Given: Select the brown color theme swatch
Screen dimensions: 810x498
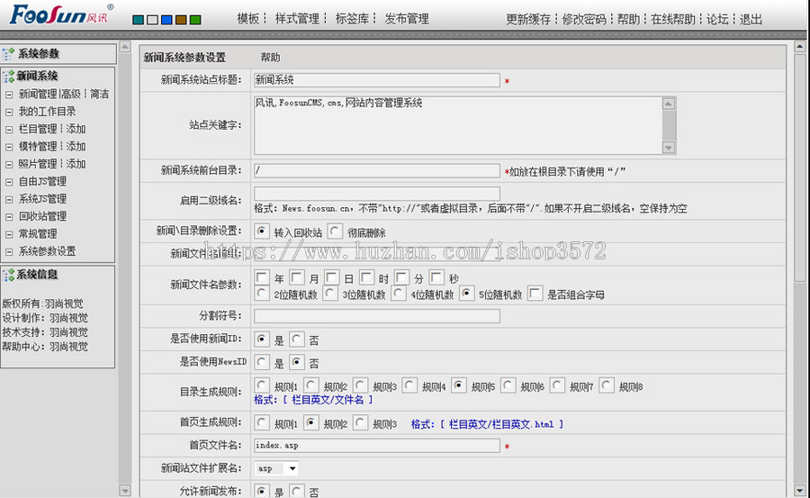Looking at the screenshot, I should 181,20.
